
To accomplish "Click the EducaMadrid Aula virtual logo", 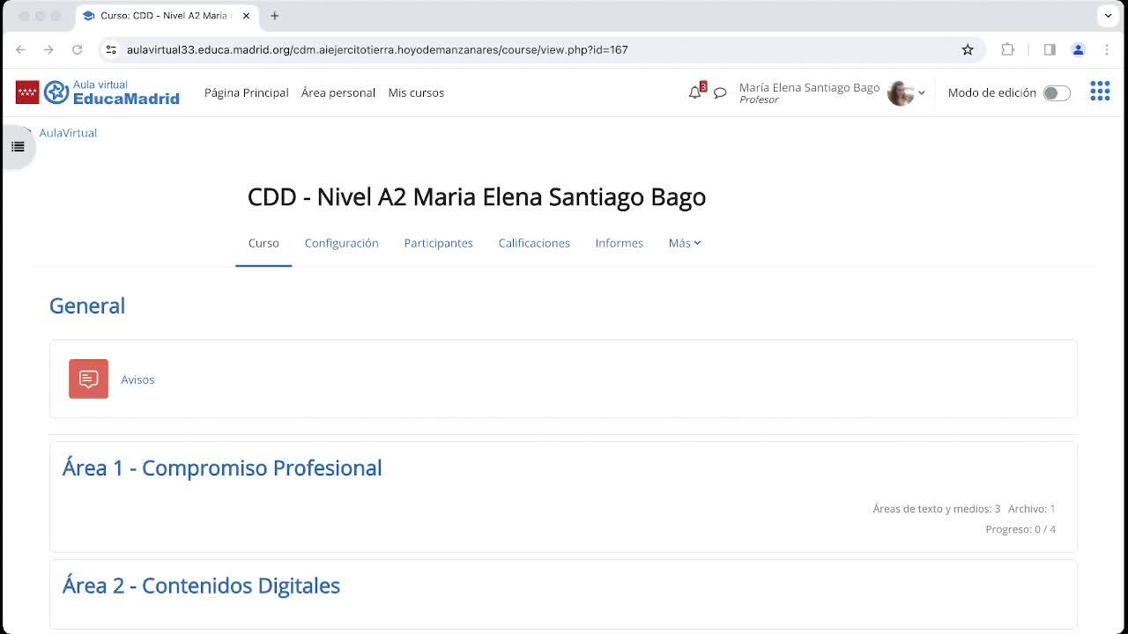I will point(112,92).
